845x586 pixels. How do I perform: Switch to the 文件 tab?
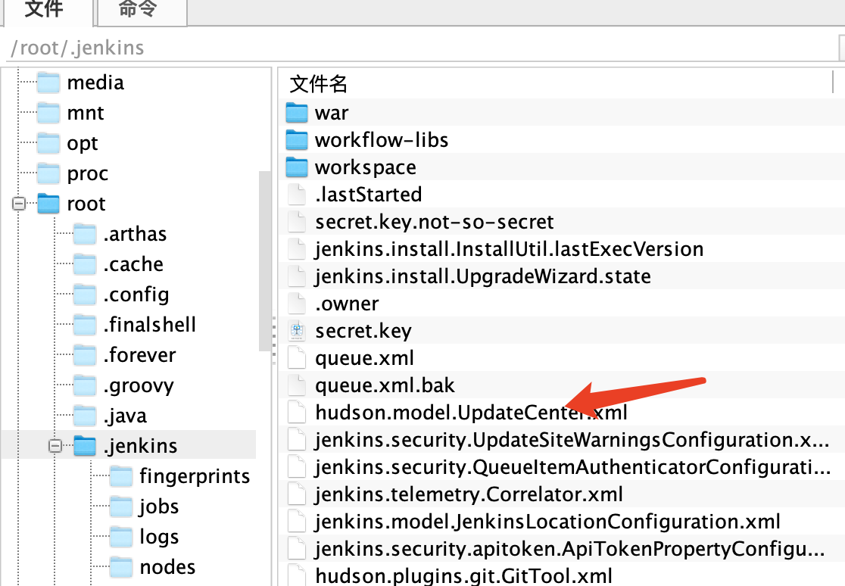(x=48, y=11)
